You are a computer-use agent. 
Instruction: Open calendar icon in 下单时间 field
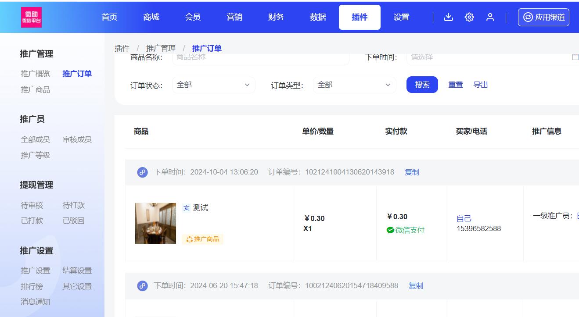(575, 57)
